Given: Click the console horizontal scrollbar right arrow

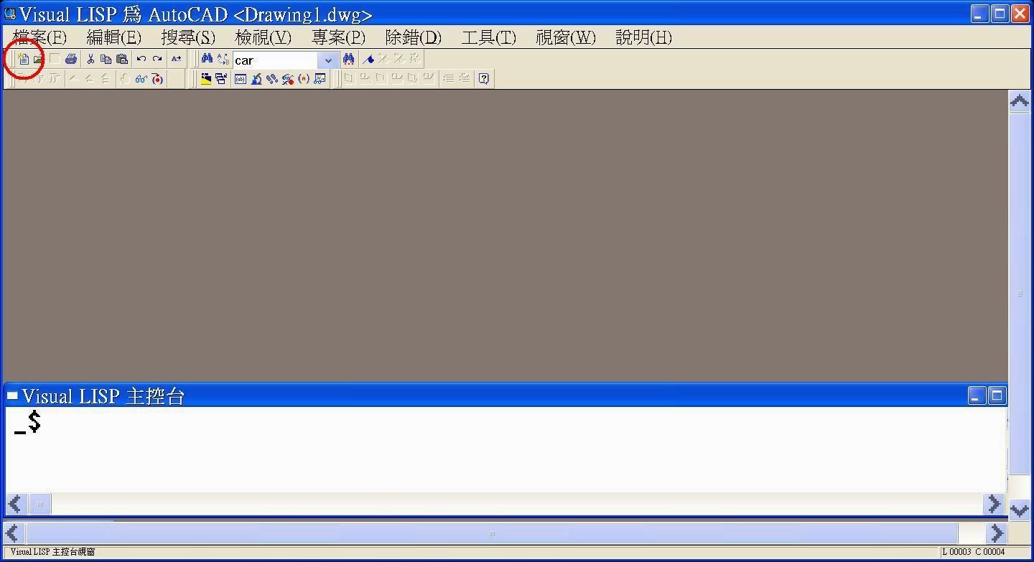Looking at the screenshot, I should coord(994,504).
